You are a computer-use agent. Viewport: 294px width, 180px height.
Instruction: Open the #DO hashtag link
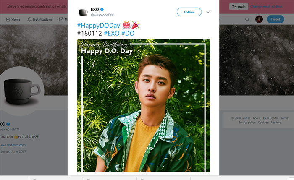(x=128, y=33)
